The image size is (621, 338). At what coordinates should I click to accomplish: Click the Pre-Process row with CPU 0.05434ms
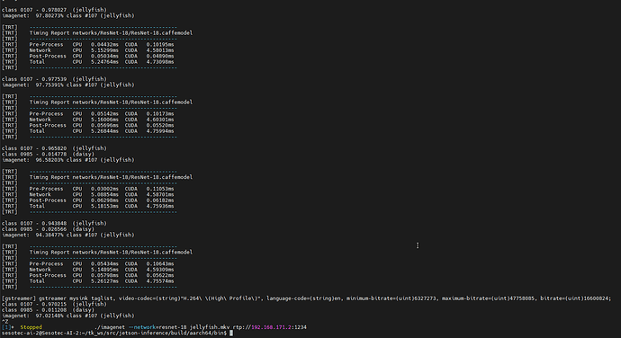coord(88,264)
